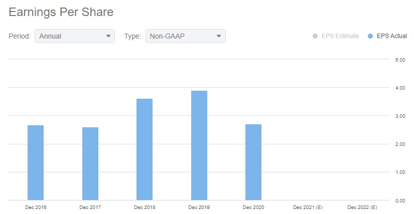Click the 0.00 y-axis value

click(400, 201)
